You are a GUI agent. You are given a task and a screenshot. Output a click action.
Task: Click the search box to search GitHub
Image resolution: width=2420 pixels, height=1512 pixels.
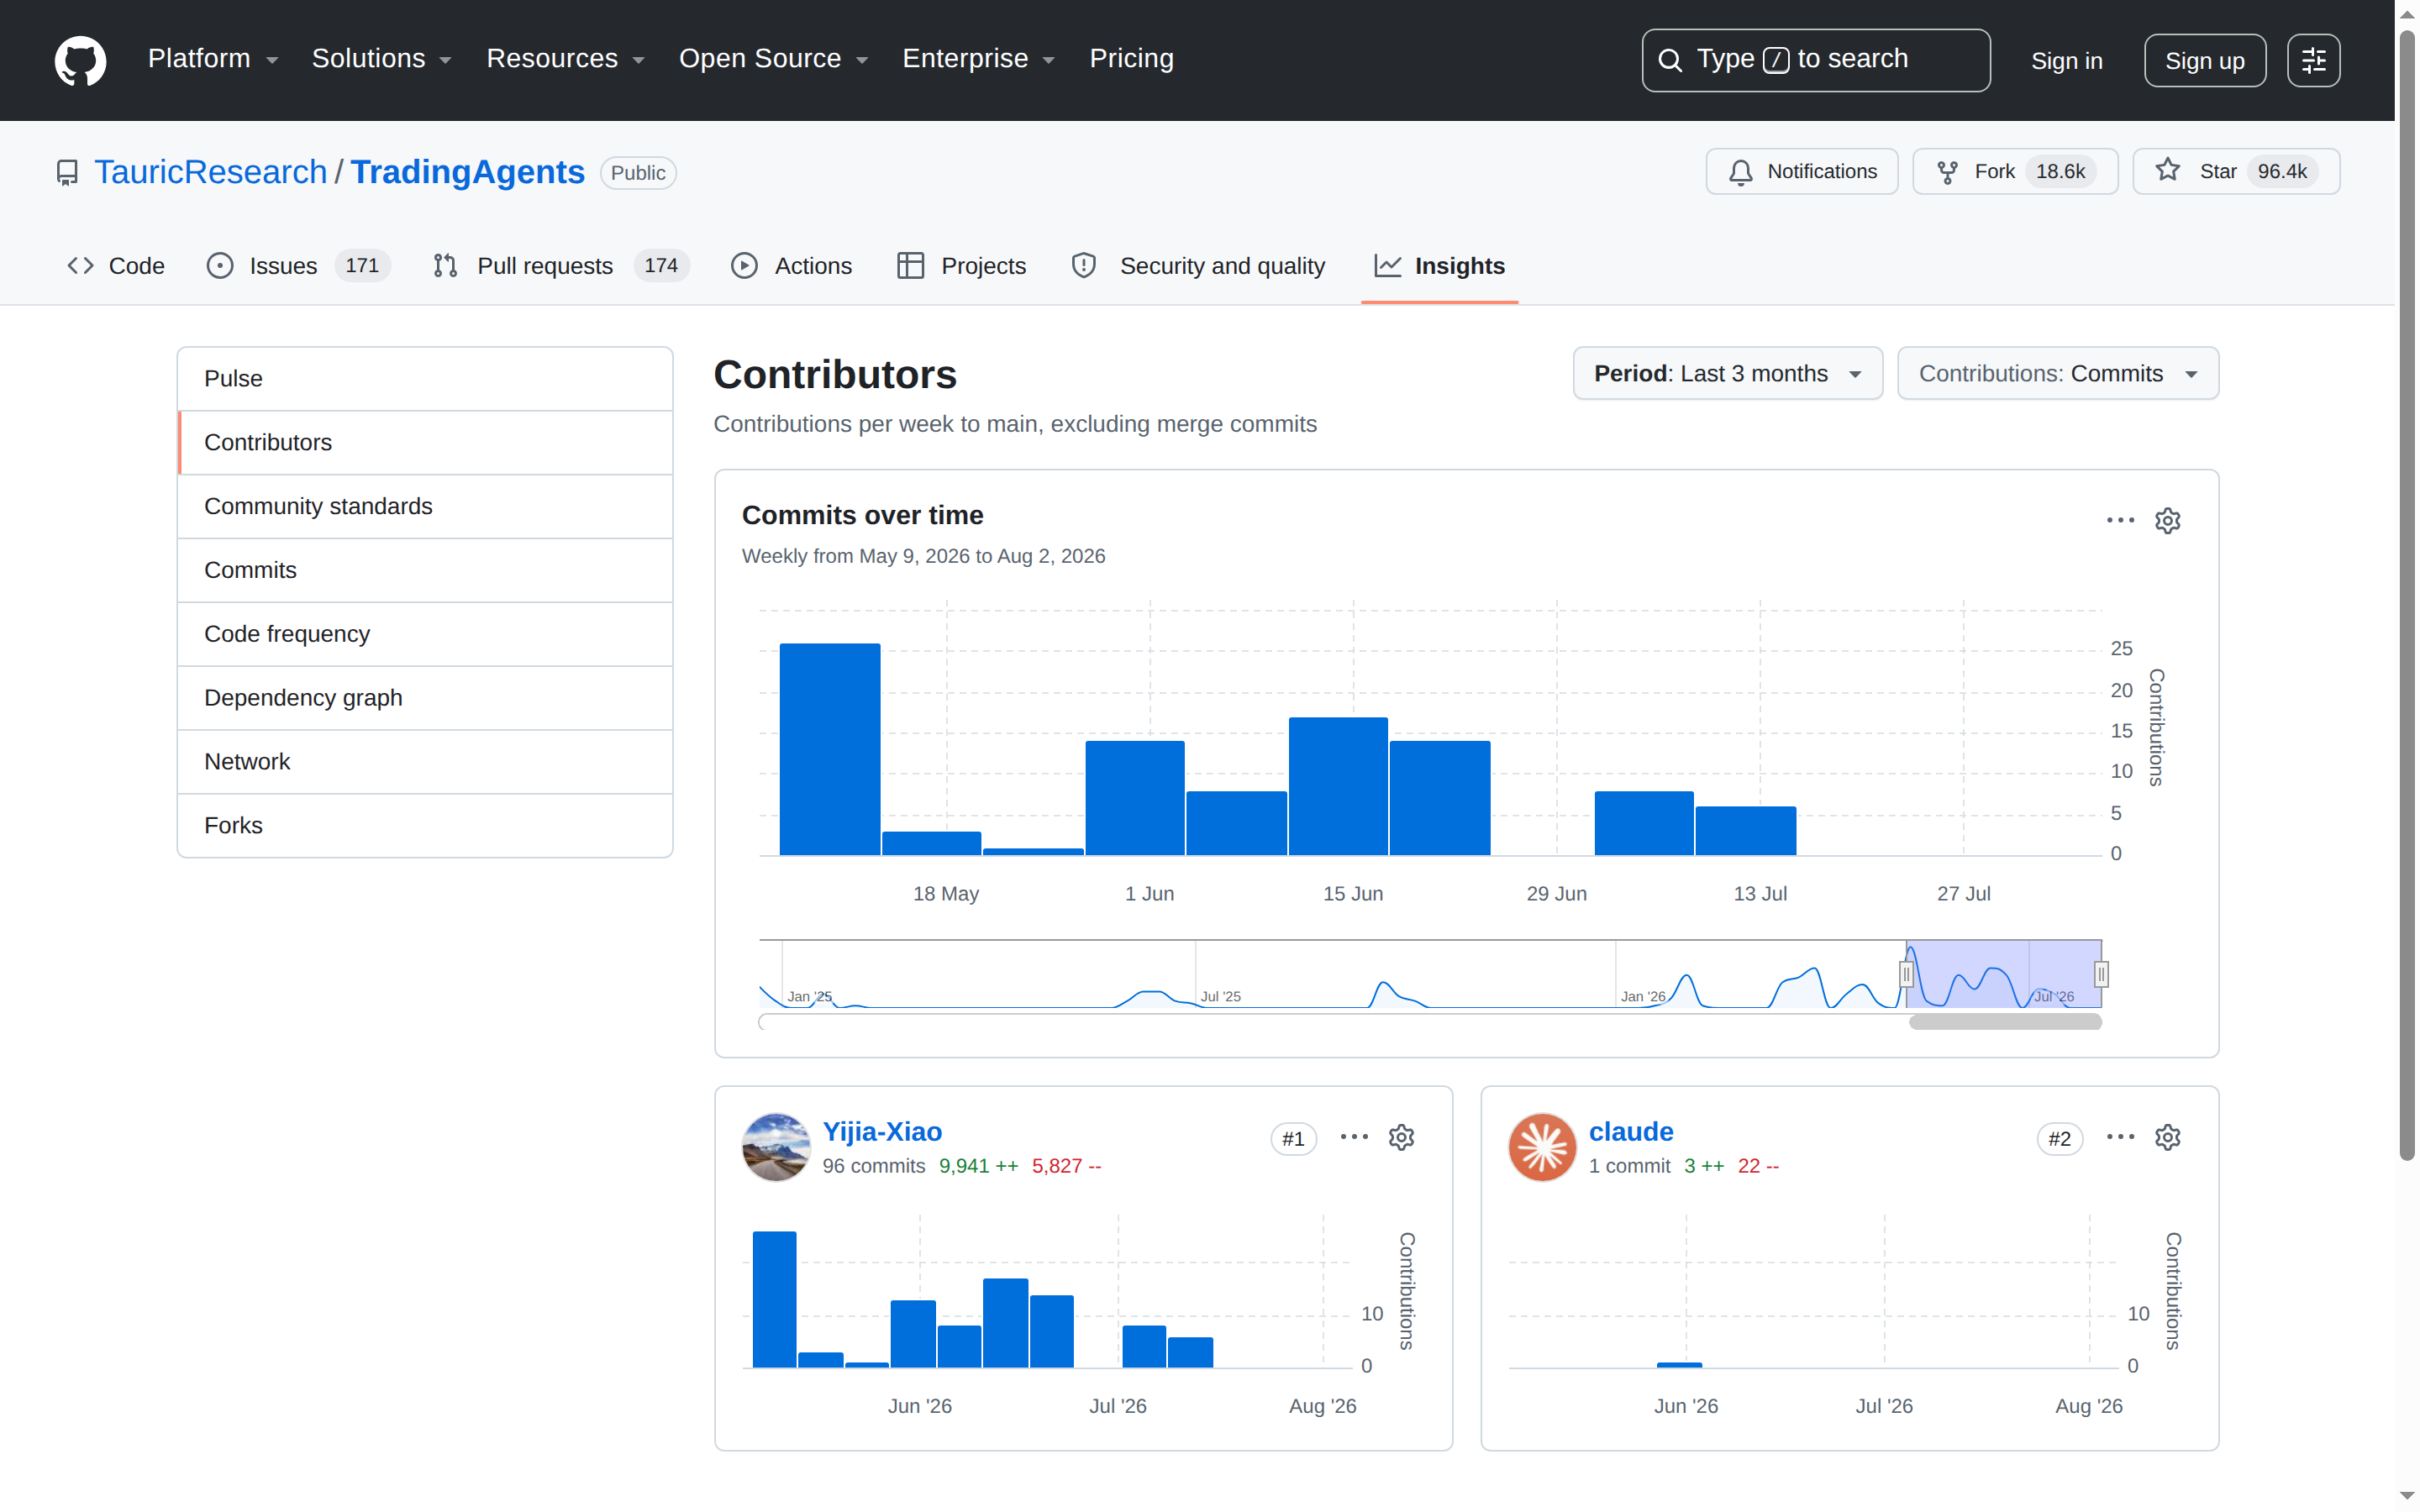coord(1815,60)
